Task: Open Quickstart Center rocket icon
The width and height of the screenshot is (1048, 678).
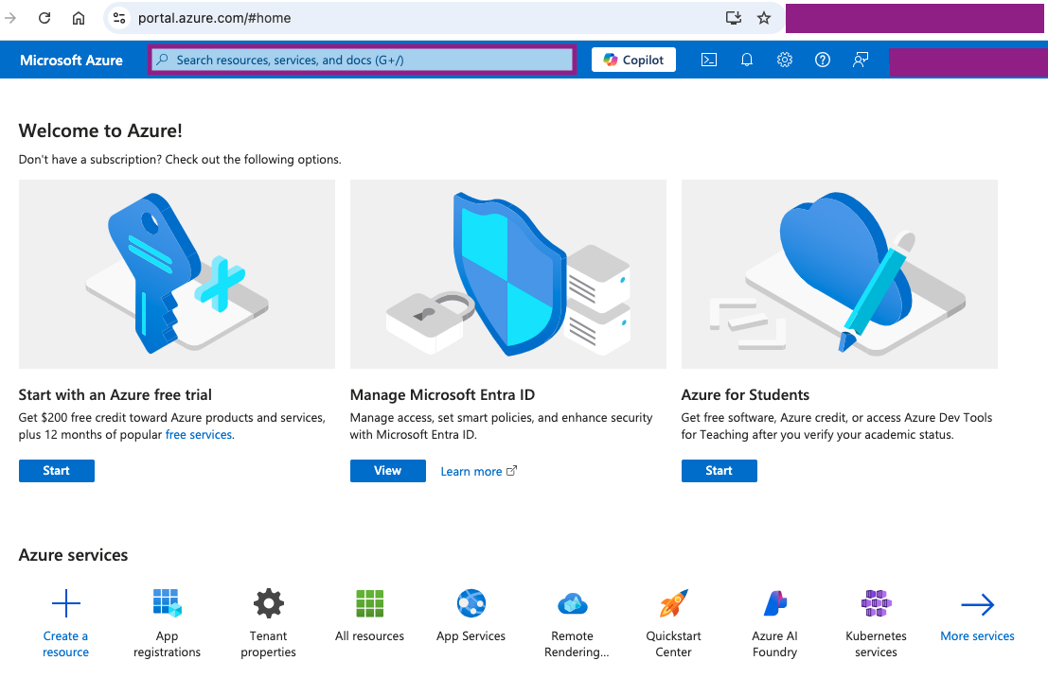Action: [674, 604]
